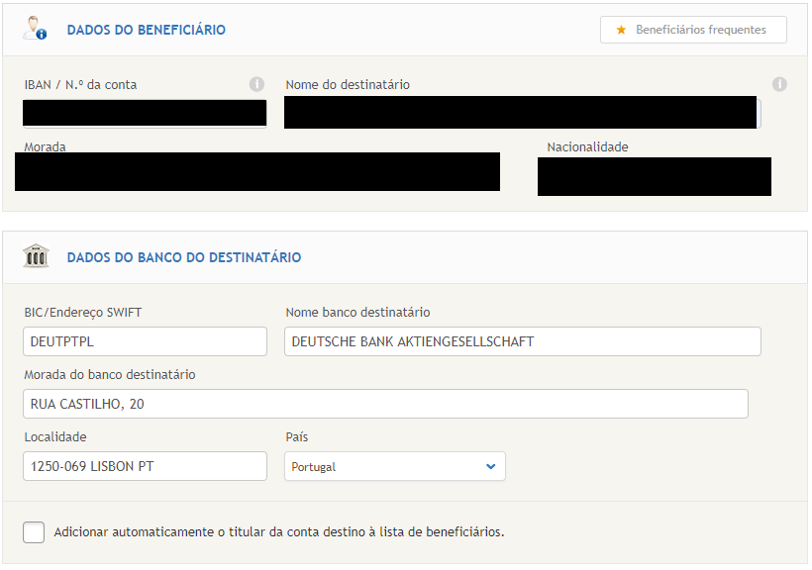Click the Morada field under beneficiary data
Image resolution: width=812 pixels, height=570 pixels.
pyautogui.click(x=257, y=171)
